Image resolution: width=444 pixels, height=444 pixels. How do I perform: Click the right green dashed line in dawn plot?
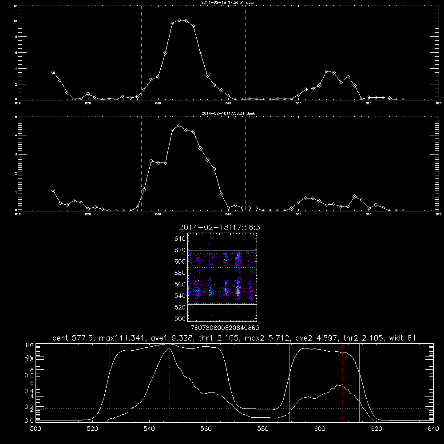pyautogui.click(x=245, y=52)
